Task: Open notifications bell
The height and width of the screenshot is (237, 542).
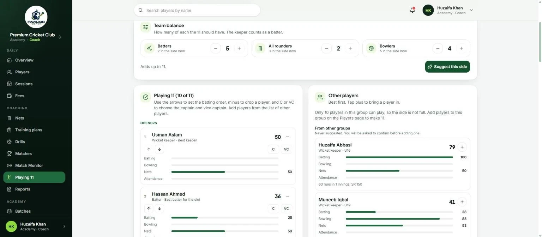Action: pyautogui.click(x=412, y=10)
